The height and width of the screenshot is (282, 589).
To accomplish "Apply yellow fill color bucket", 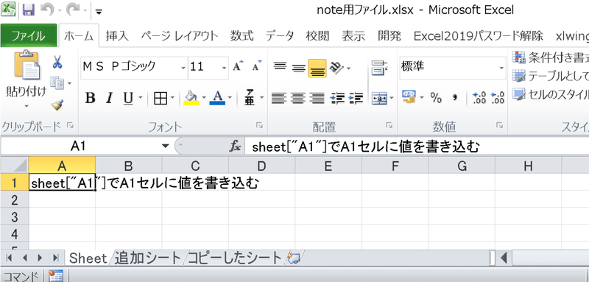I will [191, 99].
